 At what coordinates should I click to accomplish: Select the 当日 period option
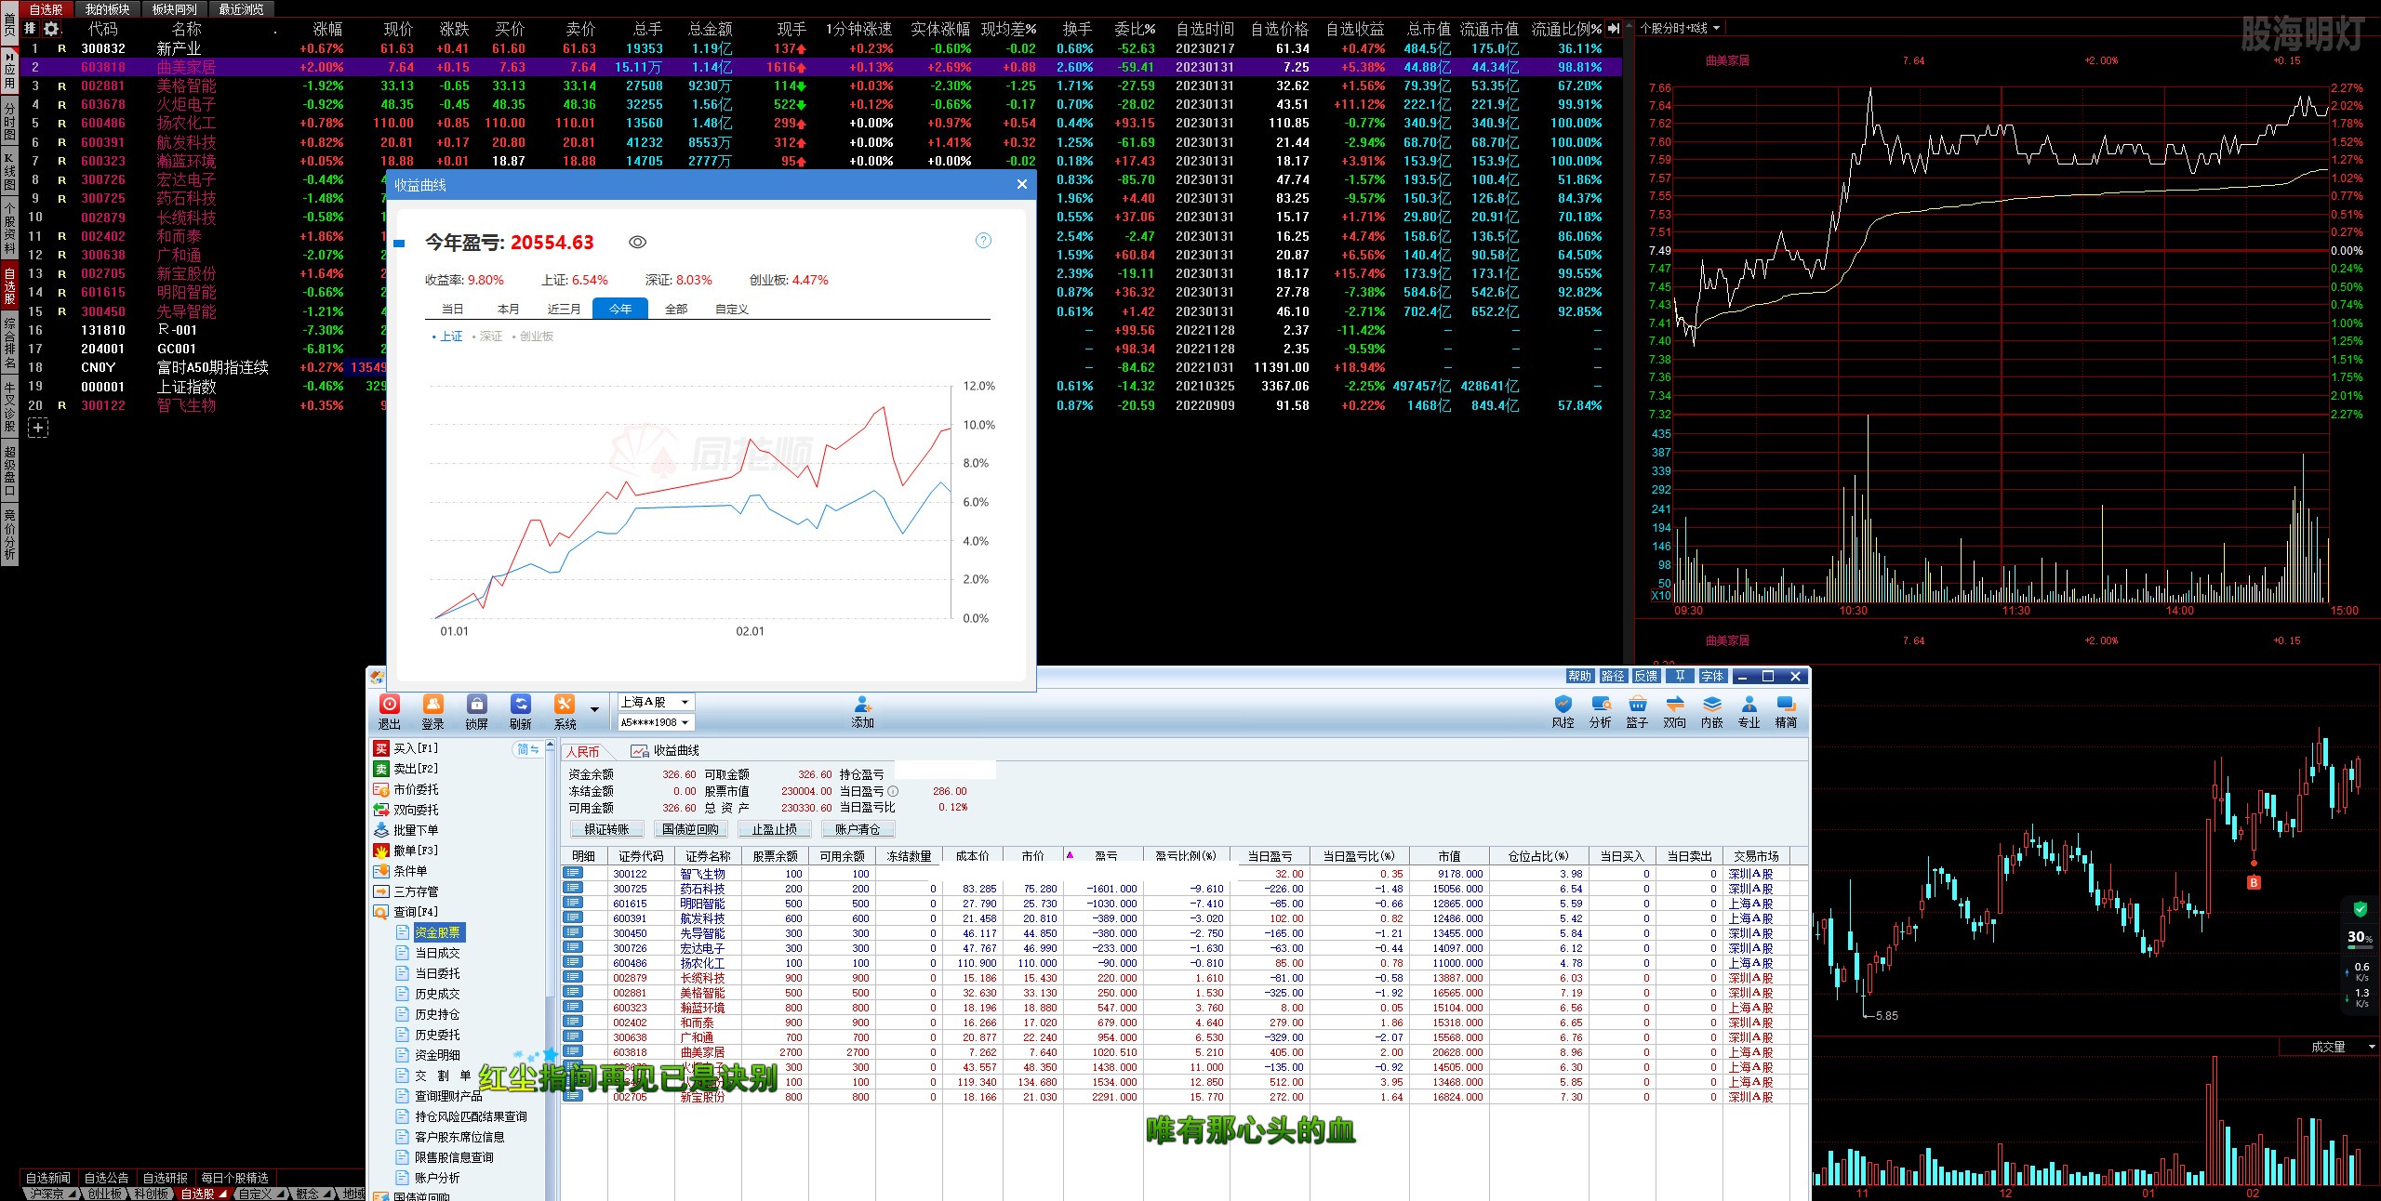point(452,309)
